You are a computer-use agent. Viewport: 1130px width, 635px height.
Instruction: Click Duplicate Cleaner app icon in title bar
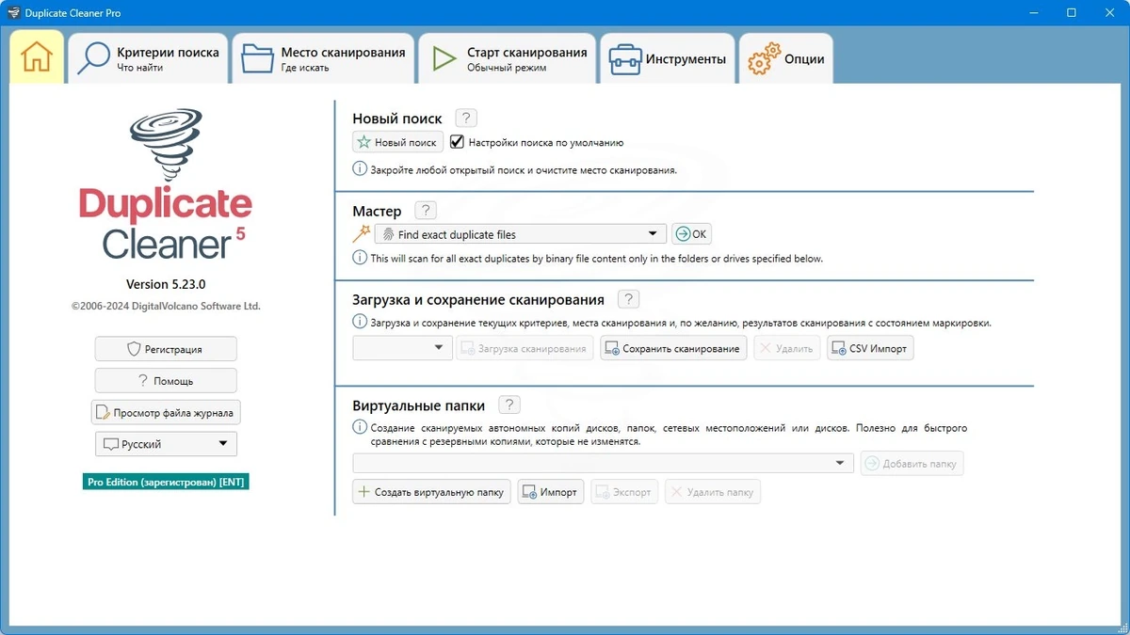[x=13, y=13]
